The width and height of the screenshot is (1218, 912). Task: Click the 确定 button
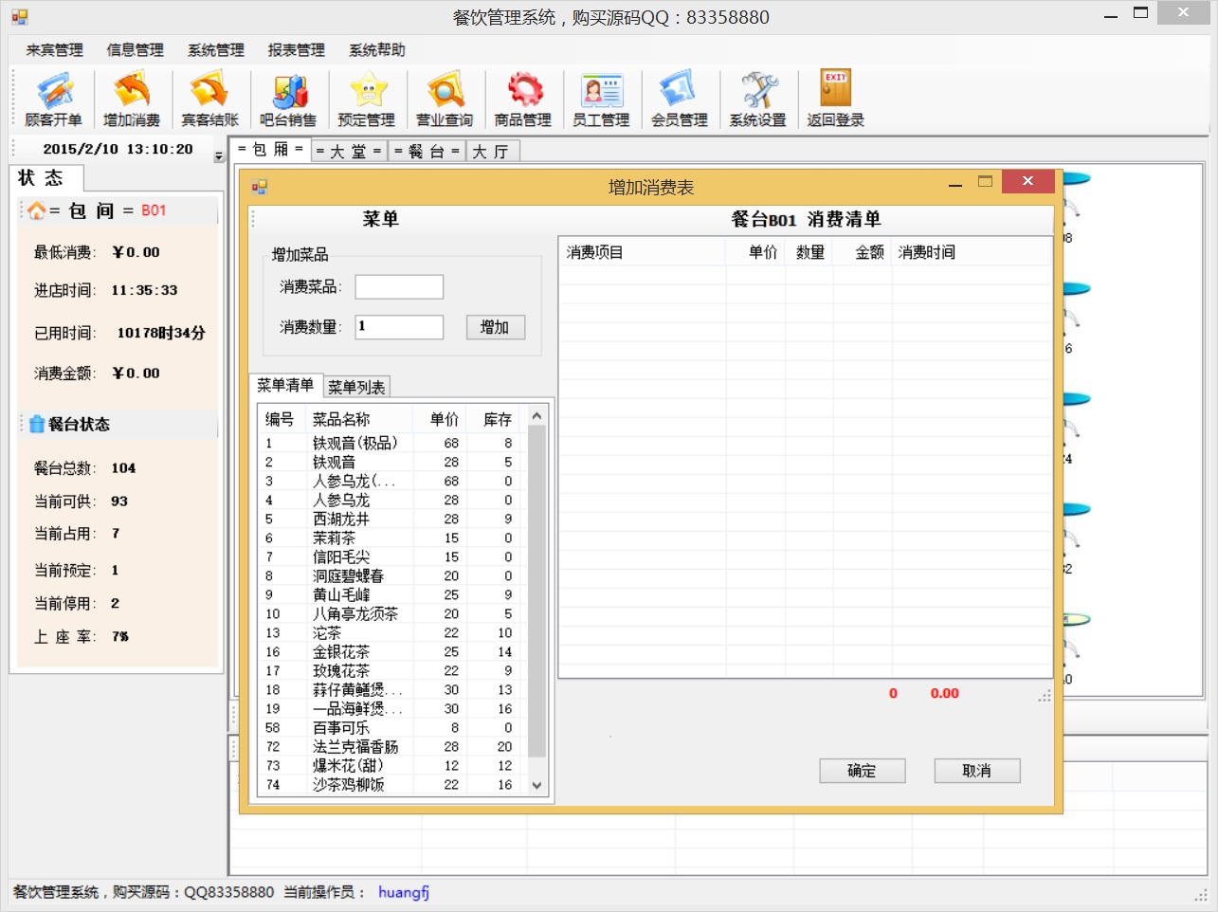(x=862, y=771)
